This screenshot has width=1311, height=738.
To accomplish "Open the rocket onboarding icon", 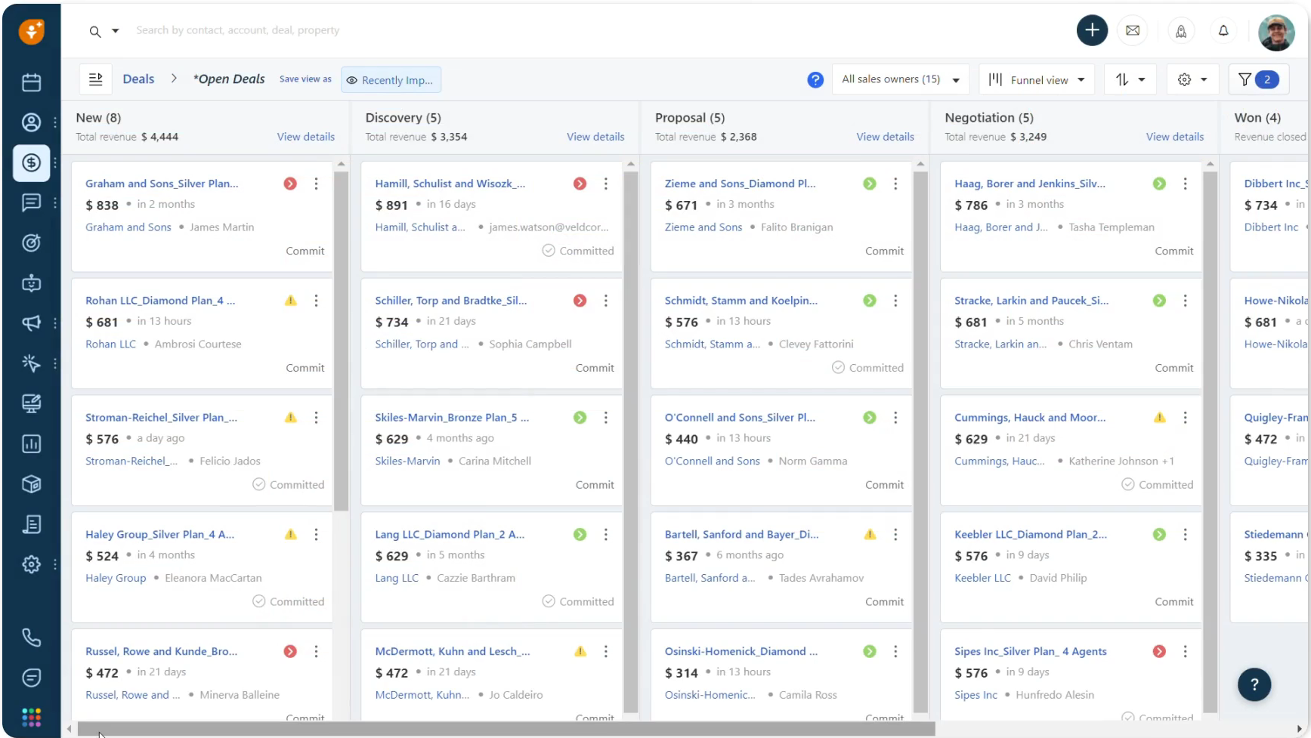I will (1181, 30).
